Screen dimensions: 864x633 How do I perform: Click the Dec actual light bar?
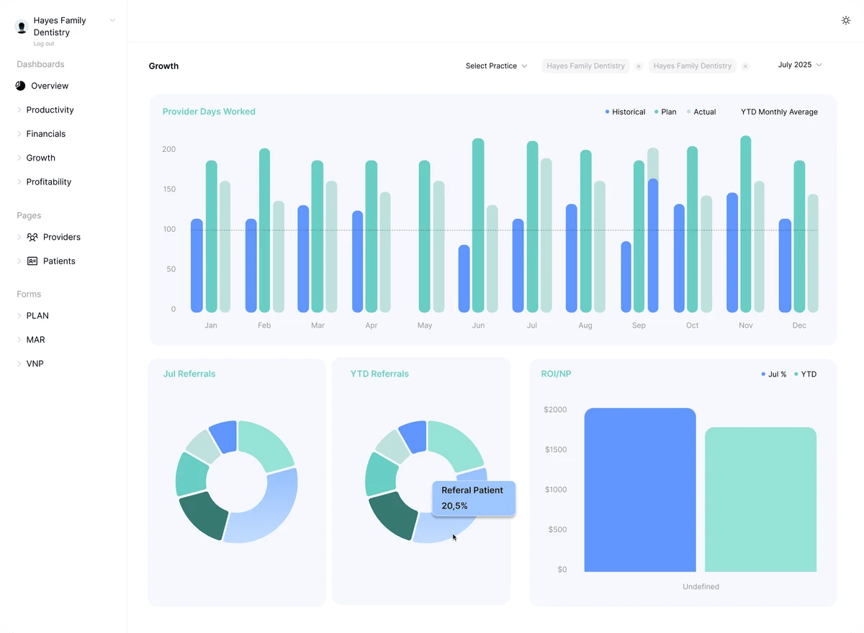[813, 253]
